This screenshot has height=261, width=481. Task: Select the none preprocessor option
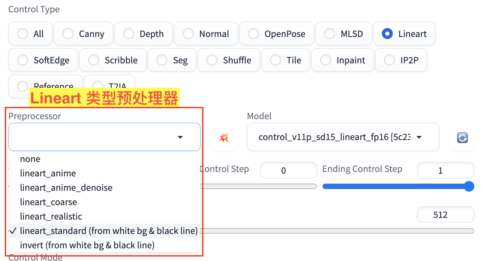click(30, 159)
